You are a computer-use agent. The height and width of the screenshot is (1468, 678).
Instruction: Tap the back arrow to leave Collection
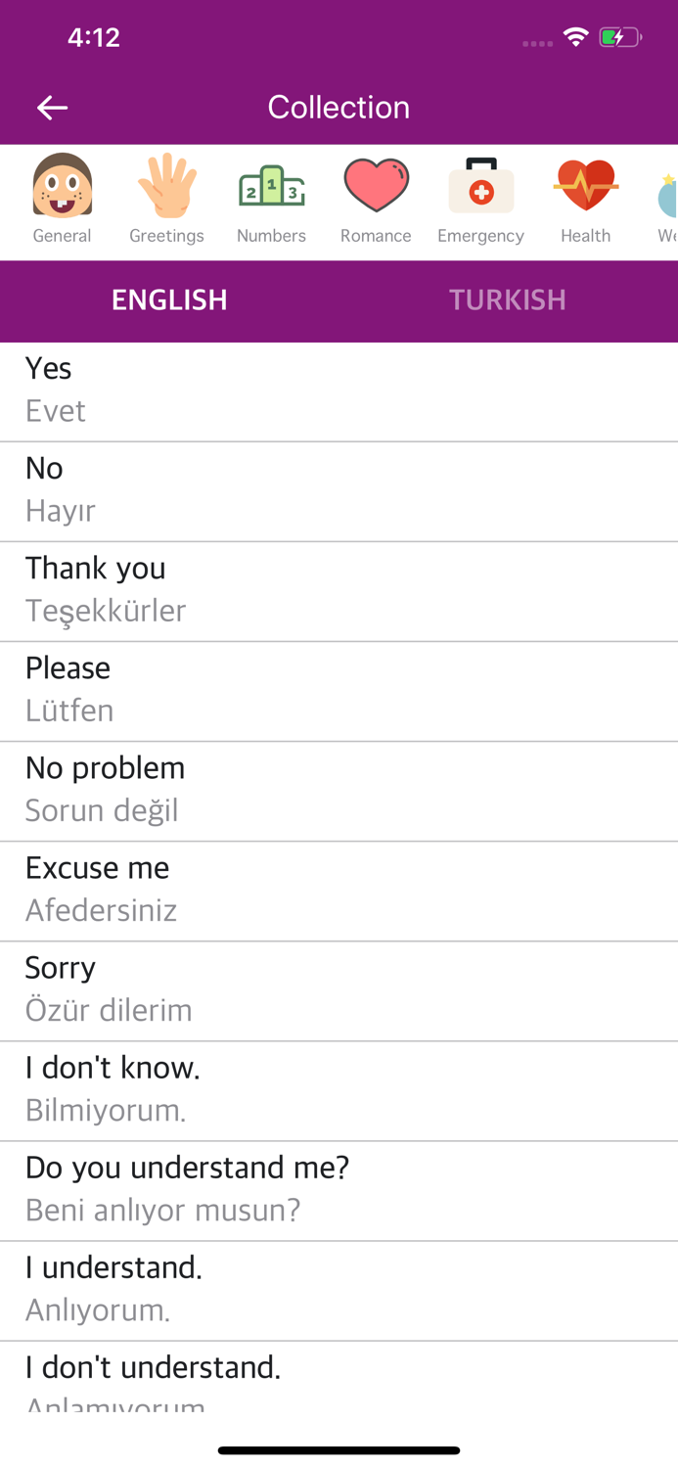(52, 108)
